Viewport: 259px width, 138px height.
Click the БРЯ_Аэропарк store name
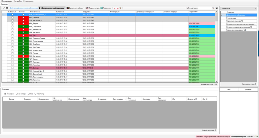[34, 62]
